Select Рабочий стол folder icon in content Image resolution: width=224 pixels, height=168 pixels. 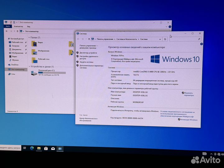(35, 60)
